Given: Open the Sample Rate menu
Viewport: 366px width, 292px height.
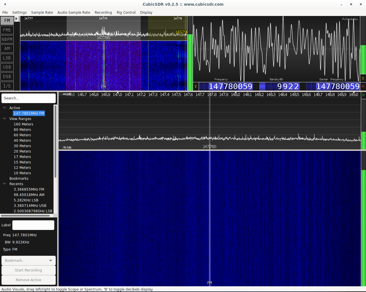Looking at the screenshot, I should point(42,13).
